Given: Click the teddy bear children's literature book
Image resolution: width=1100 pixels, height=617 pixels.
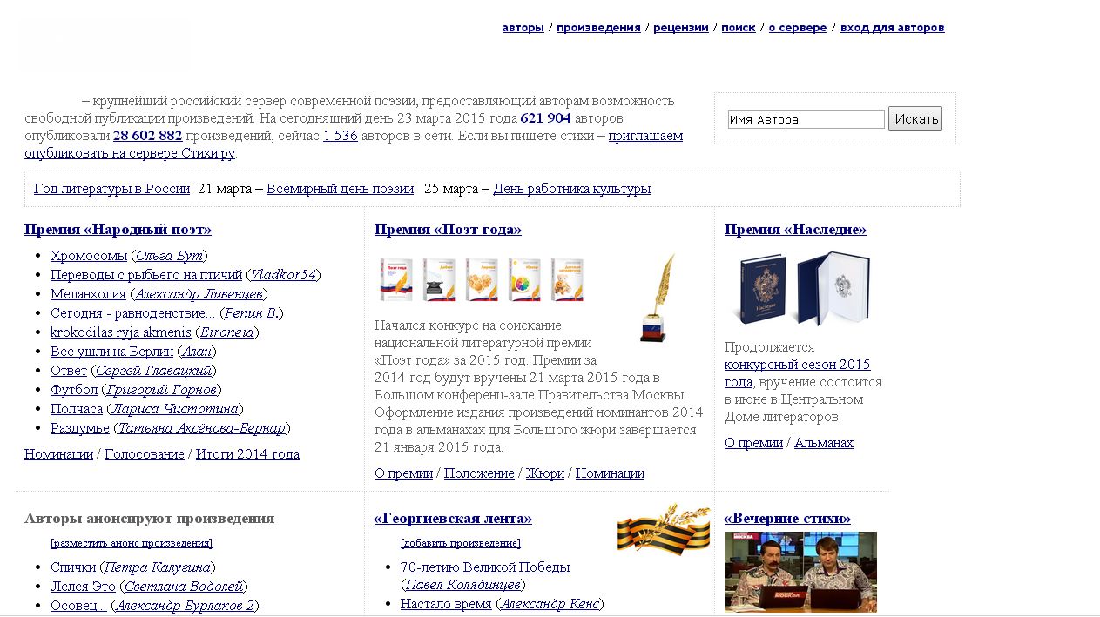Looking at the screenshot, I should [x=566, y=280].
